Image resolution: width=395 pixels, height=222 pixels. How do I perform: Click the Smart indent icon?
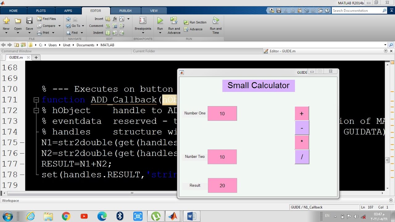tap(108, 33)
